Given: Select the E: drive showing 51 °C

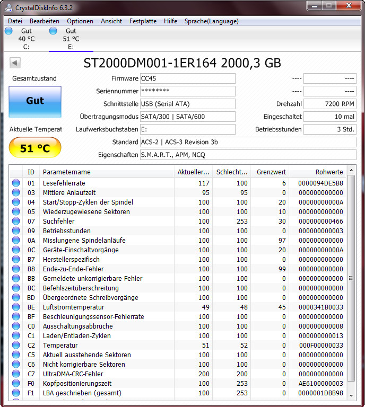Looking at the screenshot, I should point(71,39).
